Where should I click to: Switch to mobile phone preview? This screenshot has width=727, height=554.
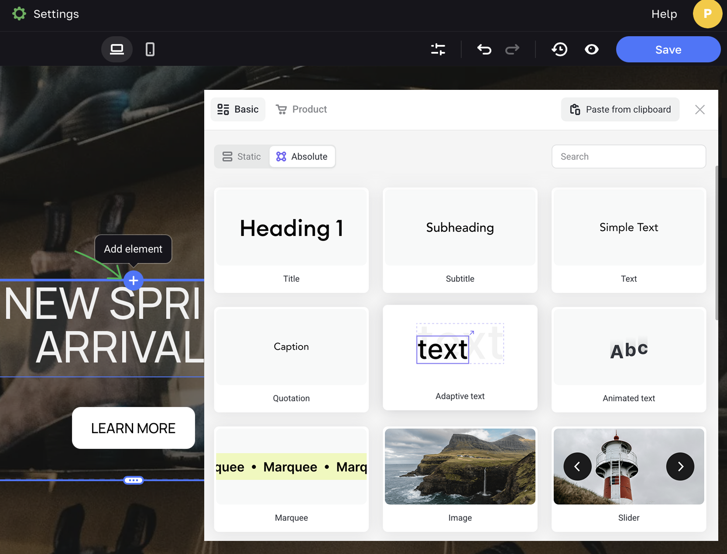(x=150, y=49)
